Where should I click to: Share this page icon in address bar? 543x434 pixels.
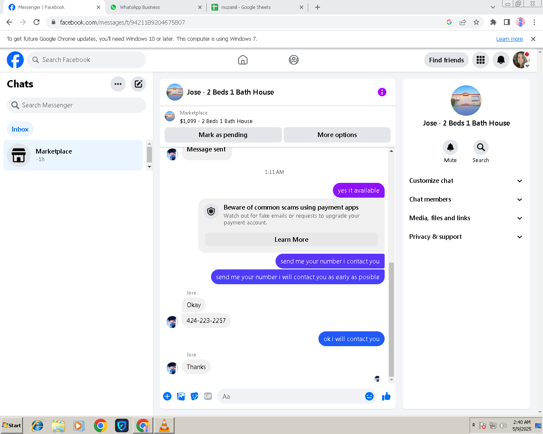(463, 22)
